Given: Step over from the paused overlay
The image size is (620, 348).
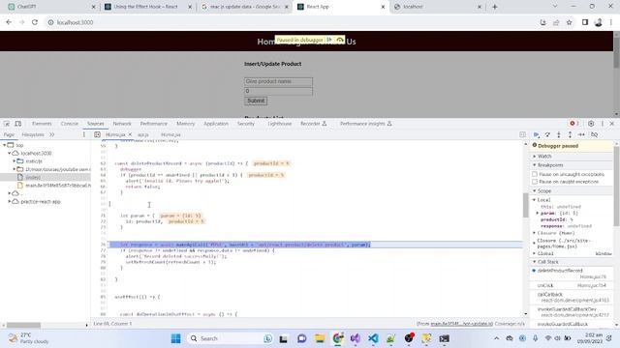Looking at the screenshot, I should [x=340, y=40].
